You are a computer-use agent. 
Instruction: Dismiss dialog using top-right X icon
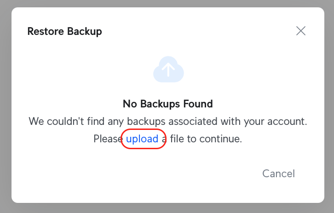[301, 31]
